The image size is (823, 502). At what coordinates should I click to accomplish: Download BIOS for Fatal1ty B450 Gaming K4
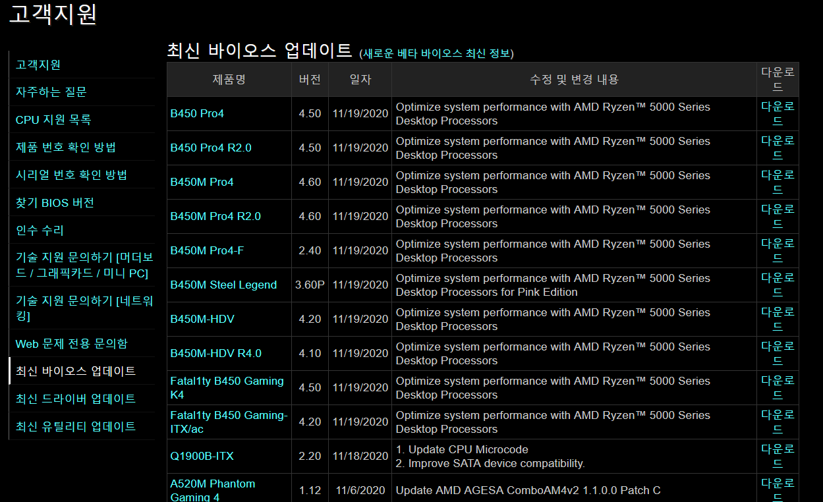(x=778, y=387)
